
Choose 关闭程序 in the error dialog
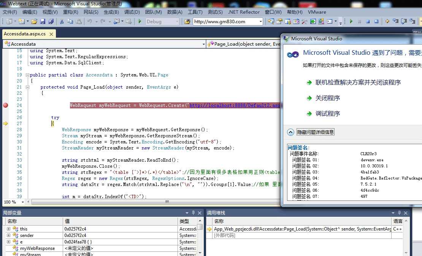point(328,98)
